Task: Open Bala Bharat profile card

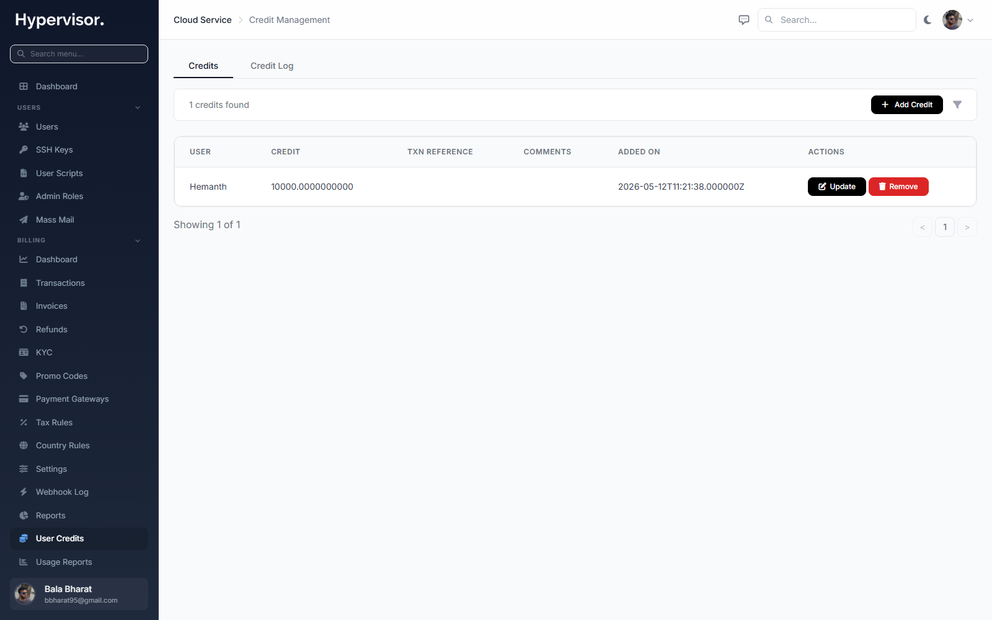Action: pyautogui.click(x=79, y=594)
